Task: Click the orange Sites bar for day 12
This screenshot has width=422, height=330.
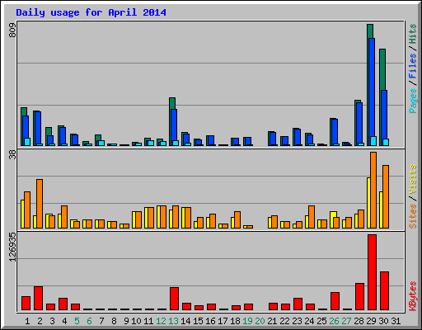Action: click(163, 217)
